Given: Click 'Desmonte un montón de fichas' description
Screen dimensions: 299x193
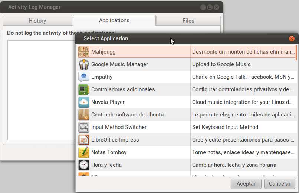Looking at the screenshot, I should [x=243, y=52].
